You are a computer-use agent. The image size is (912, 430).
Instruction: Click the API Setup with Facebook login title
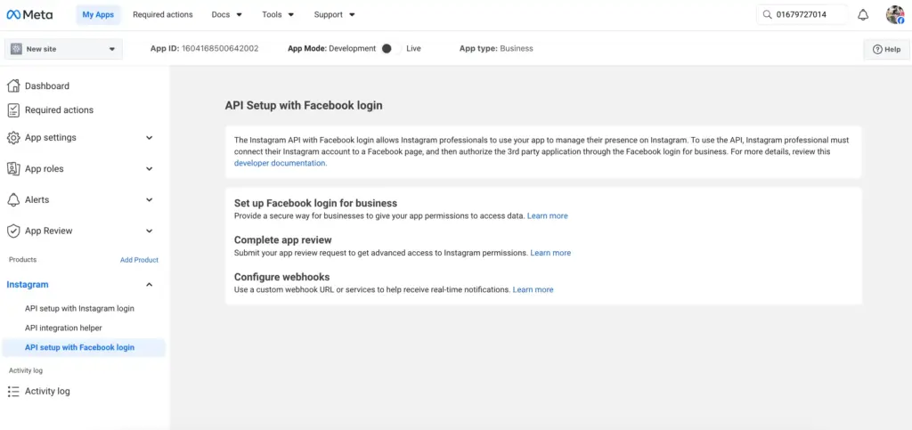click(x=304, y=106)
